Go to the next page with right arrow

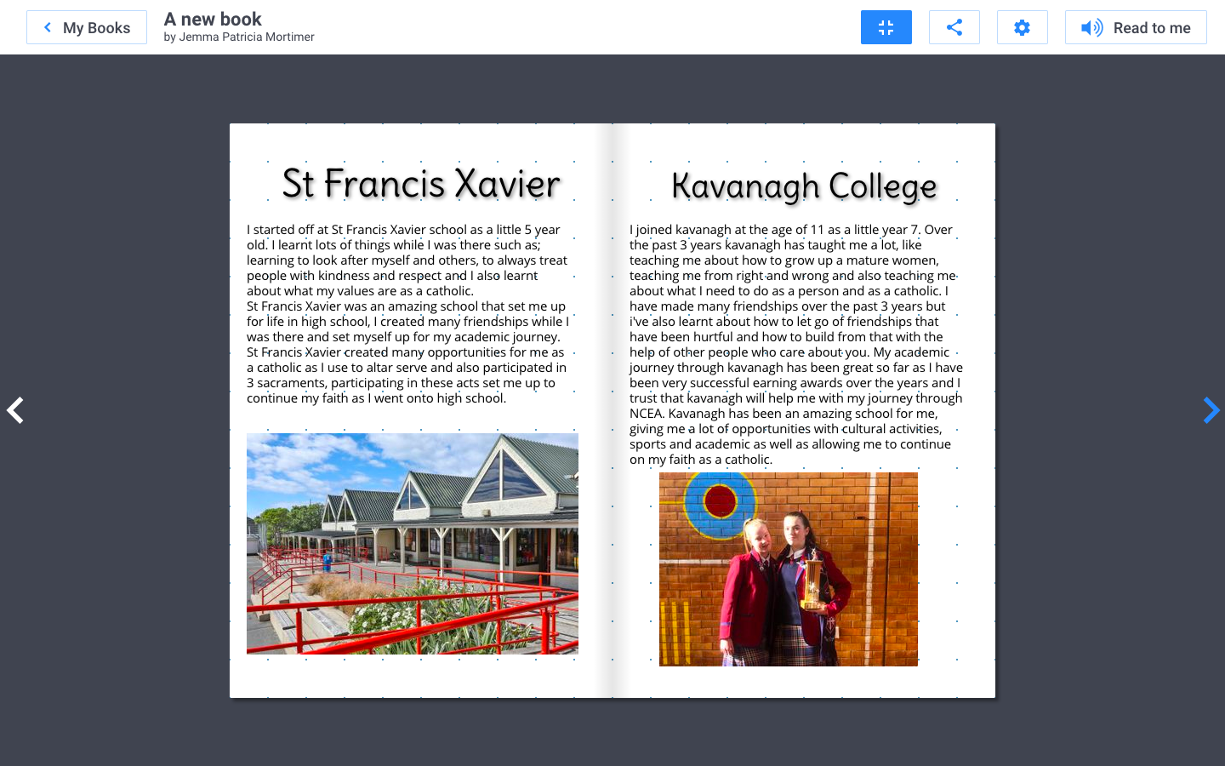pyautogui.click(x=1211, y=410)
